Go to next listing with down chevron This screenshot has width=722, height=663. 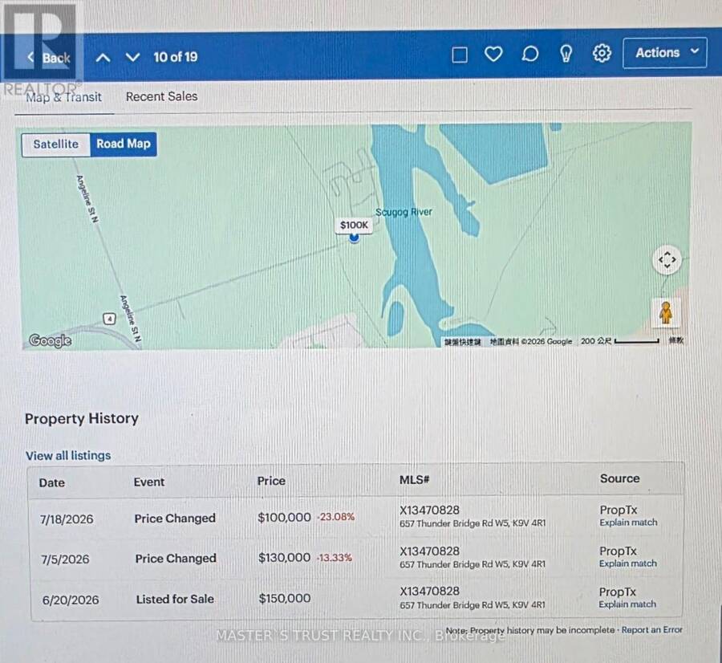pyautogui.click(x=132, y=58)
